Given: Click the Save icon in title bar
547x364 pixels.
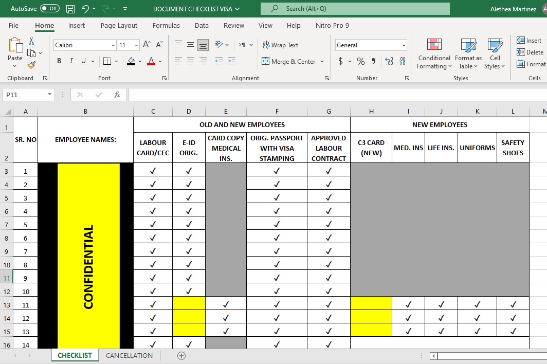Looking at the screenshot, I should [x=70, y=9].
